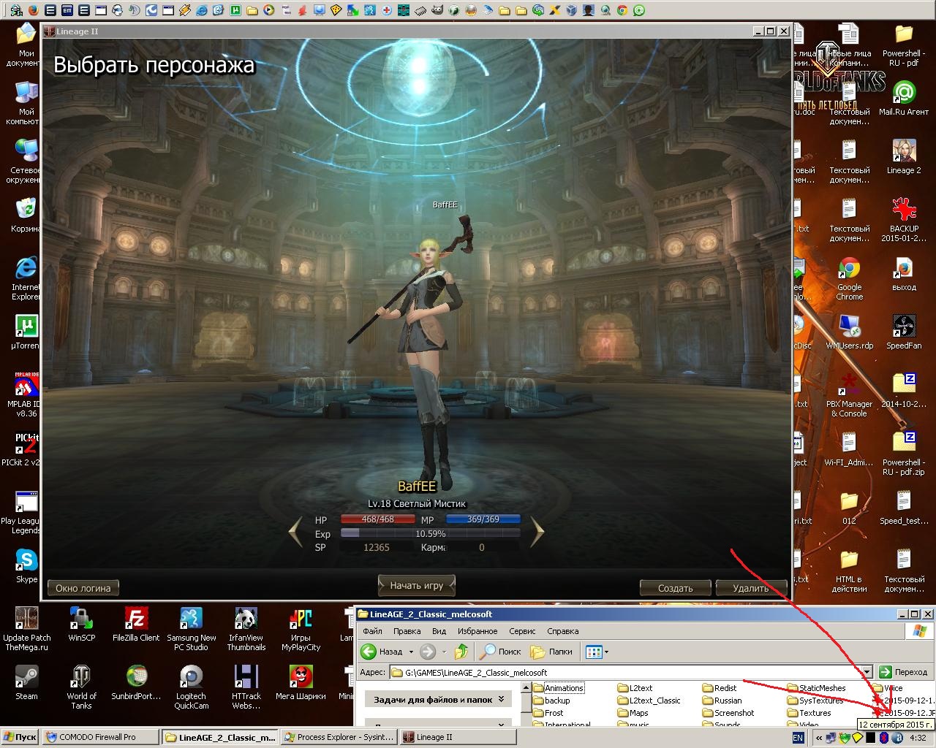This screenshot has height=748, width=936.
Task: Select the StaticMeshes folder
Action: [x=816, y=688]
